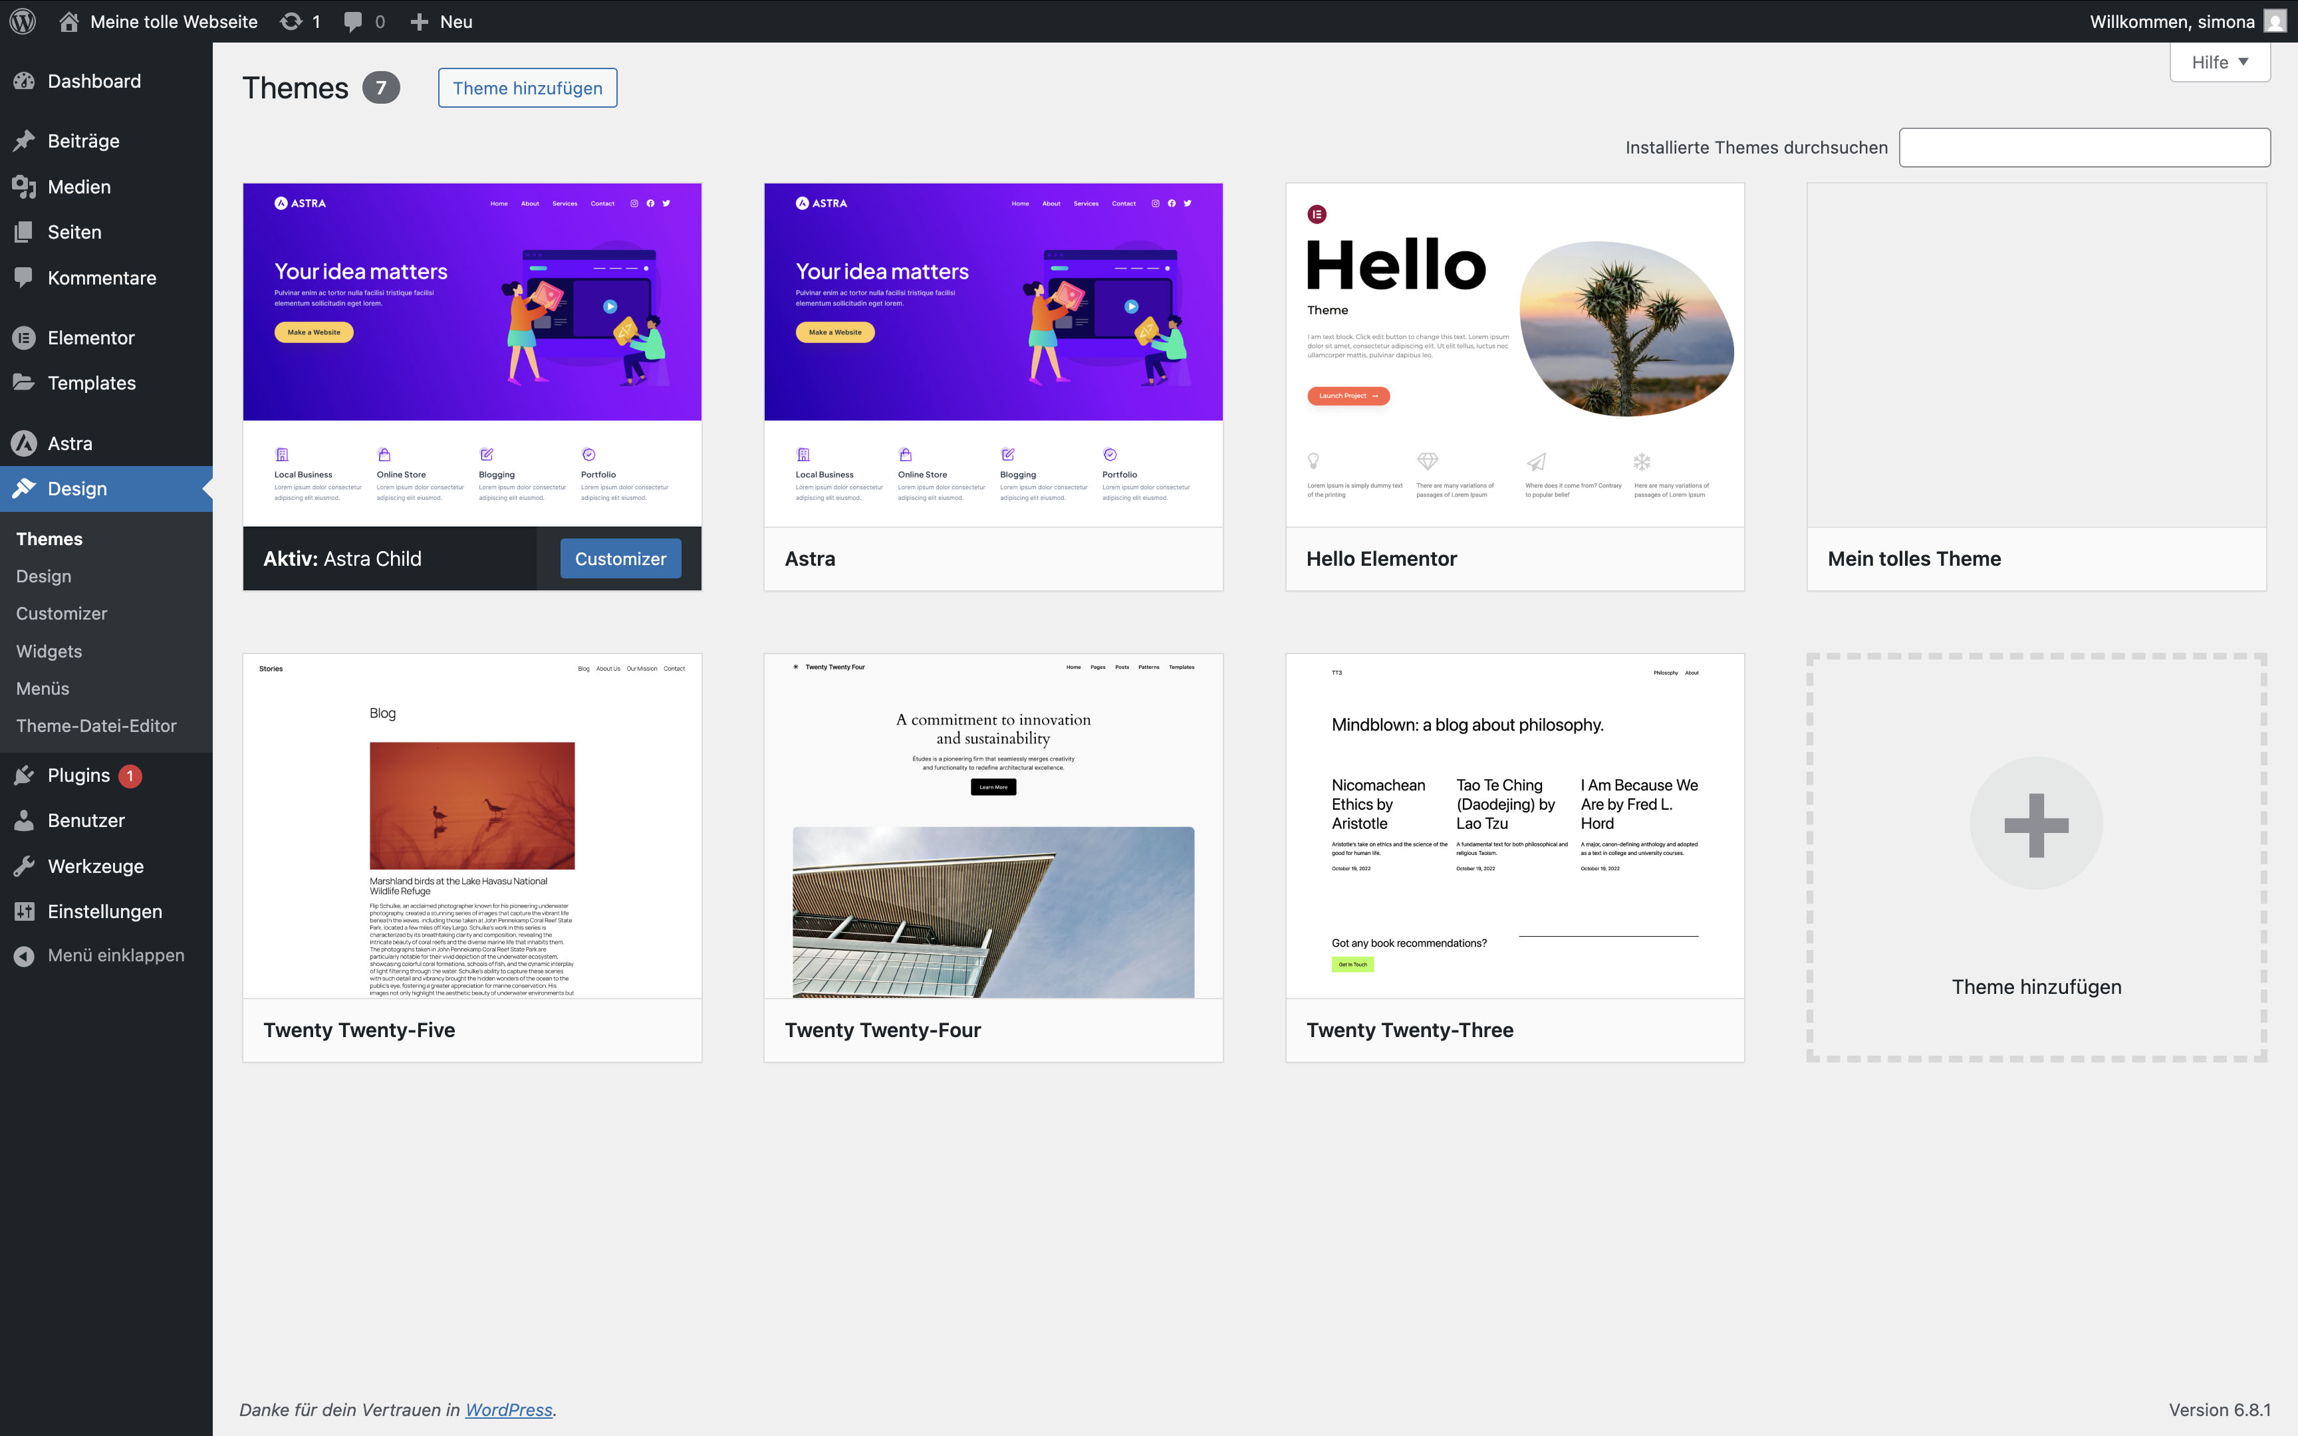This screenshot has height=1436, width=2298.
Task: Click the Elementor sidebar icon
Action: pos(24,337)
